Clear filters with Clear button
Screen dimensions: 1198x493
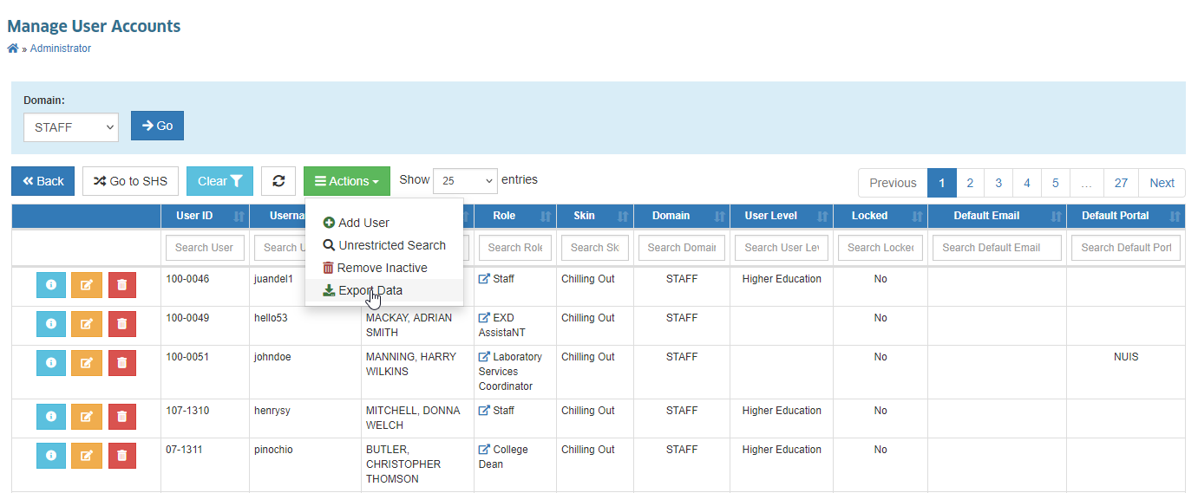[219, 181]
